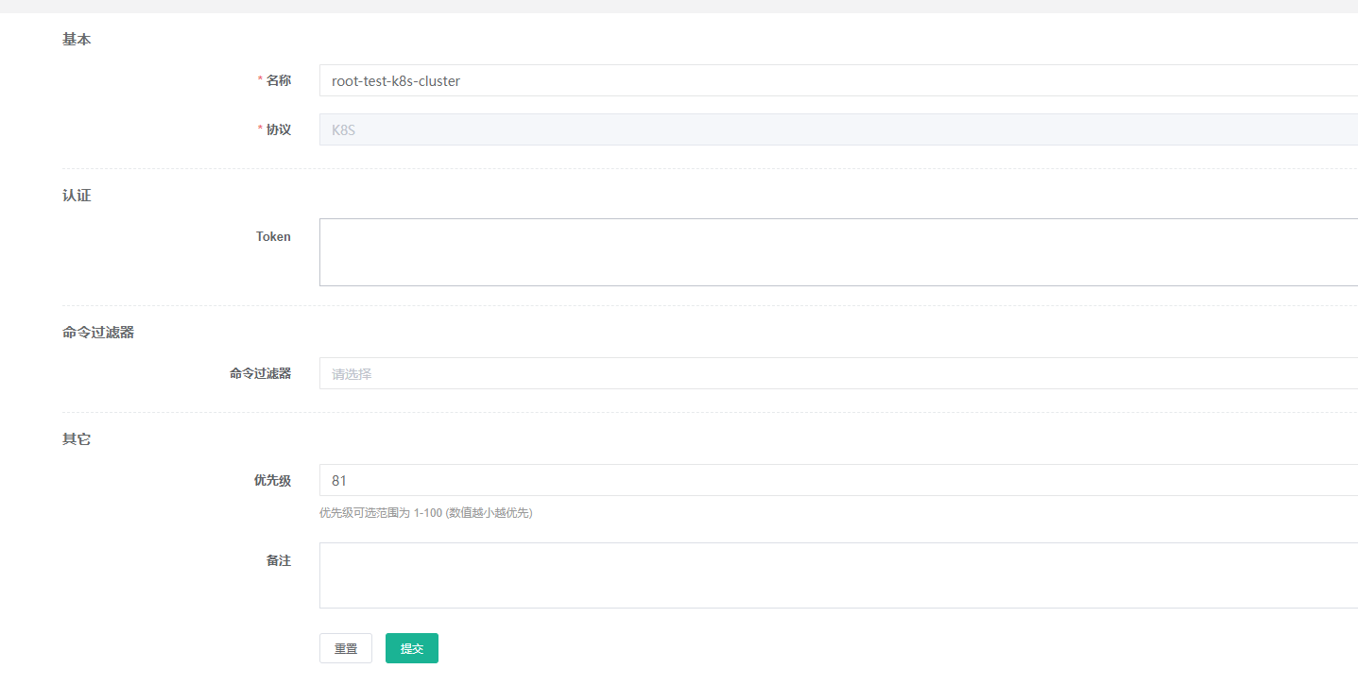Click the 重置 button

click(x=346, y=648)
